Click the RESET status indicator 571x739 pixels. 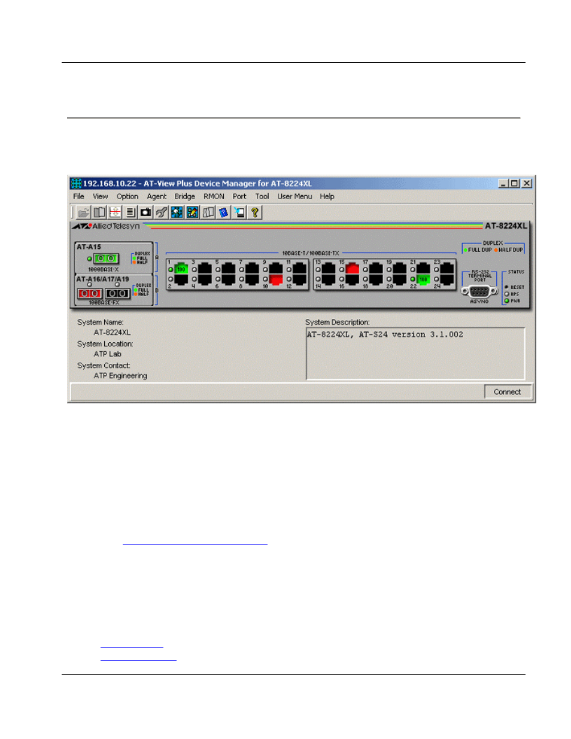click(x=506, y=287)
